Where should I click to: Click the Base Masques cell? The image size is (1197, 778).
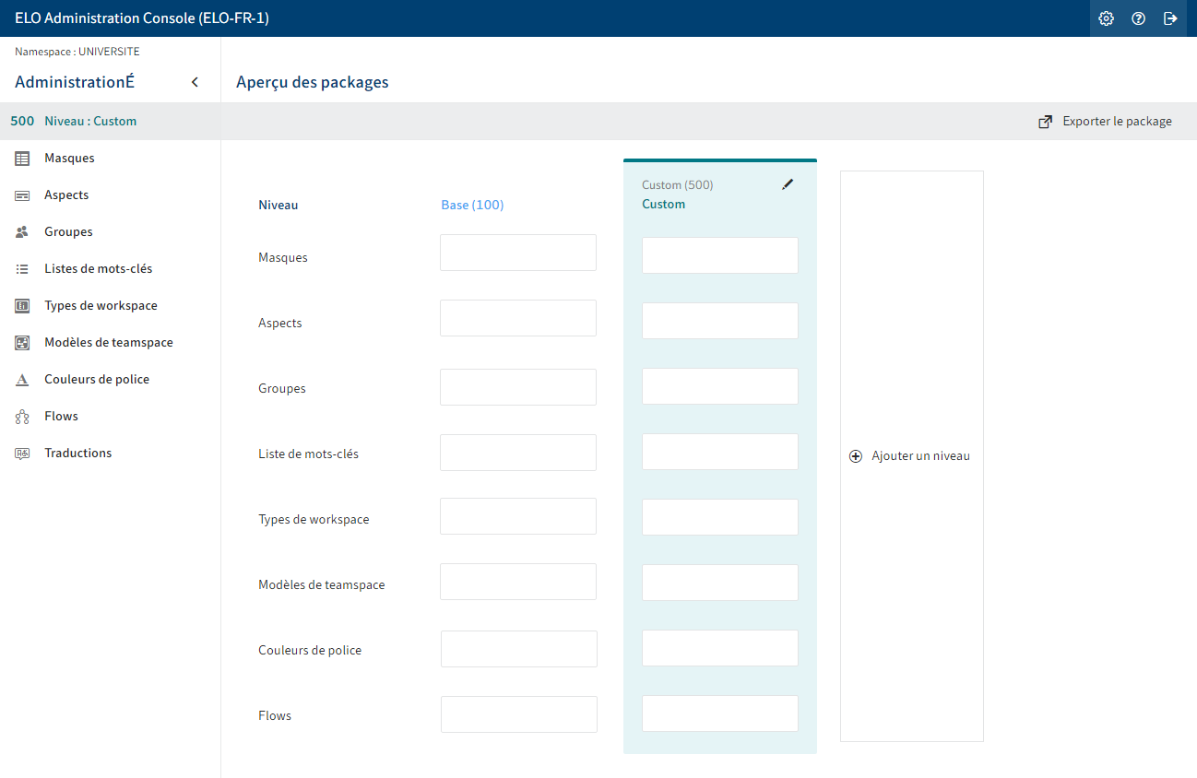coord(518,253)
